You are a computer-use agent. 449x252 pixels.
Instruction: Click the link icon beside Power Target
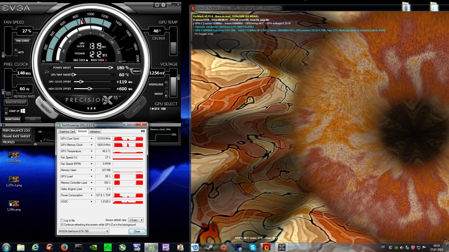pos(47,72)
